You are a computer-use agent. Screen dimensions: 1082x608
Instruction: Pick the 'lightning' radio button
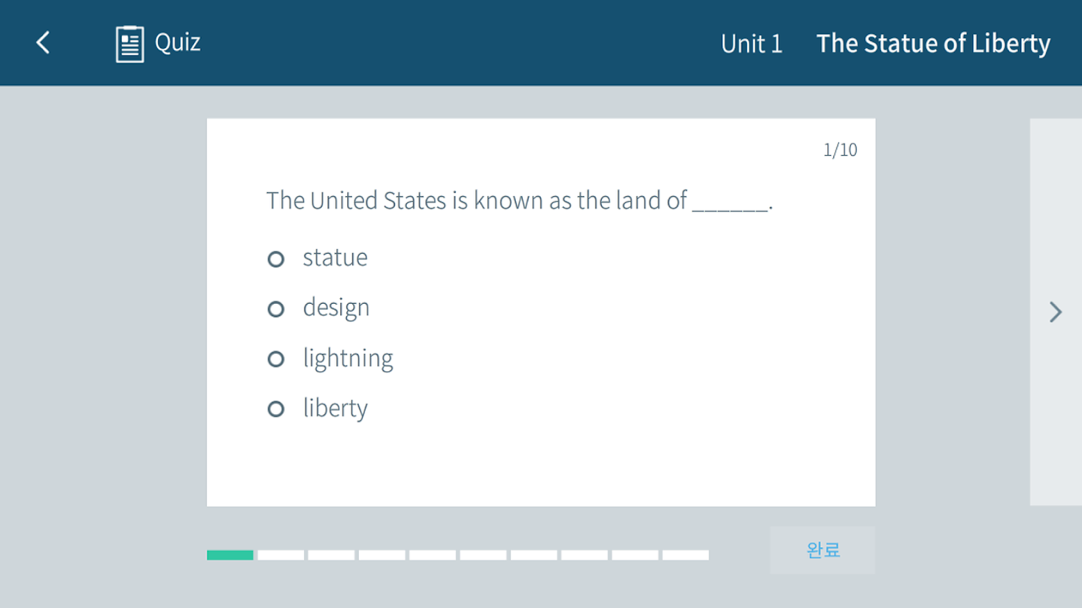275,359
